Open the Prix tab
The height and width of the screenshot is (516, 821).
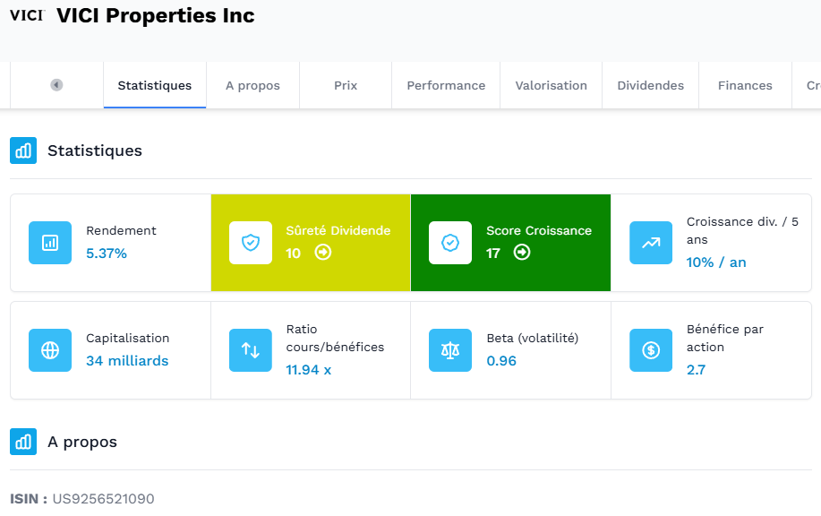[346, 85]
